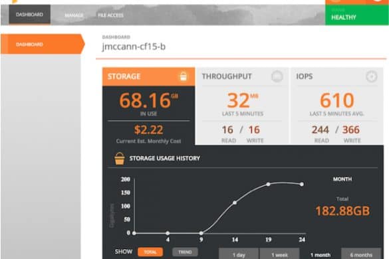Click the jmccann-cf15-b title
Screen dimensions: 389x259
pyautogui.click(x=134, y=46)
